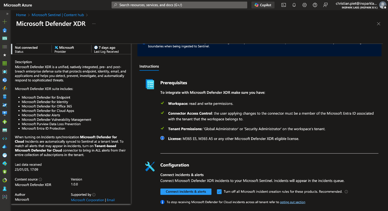Screen dimensions: 388x211
Task: Click the bottom sidebar purple bracket icon
Action: coord(5,197)
